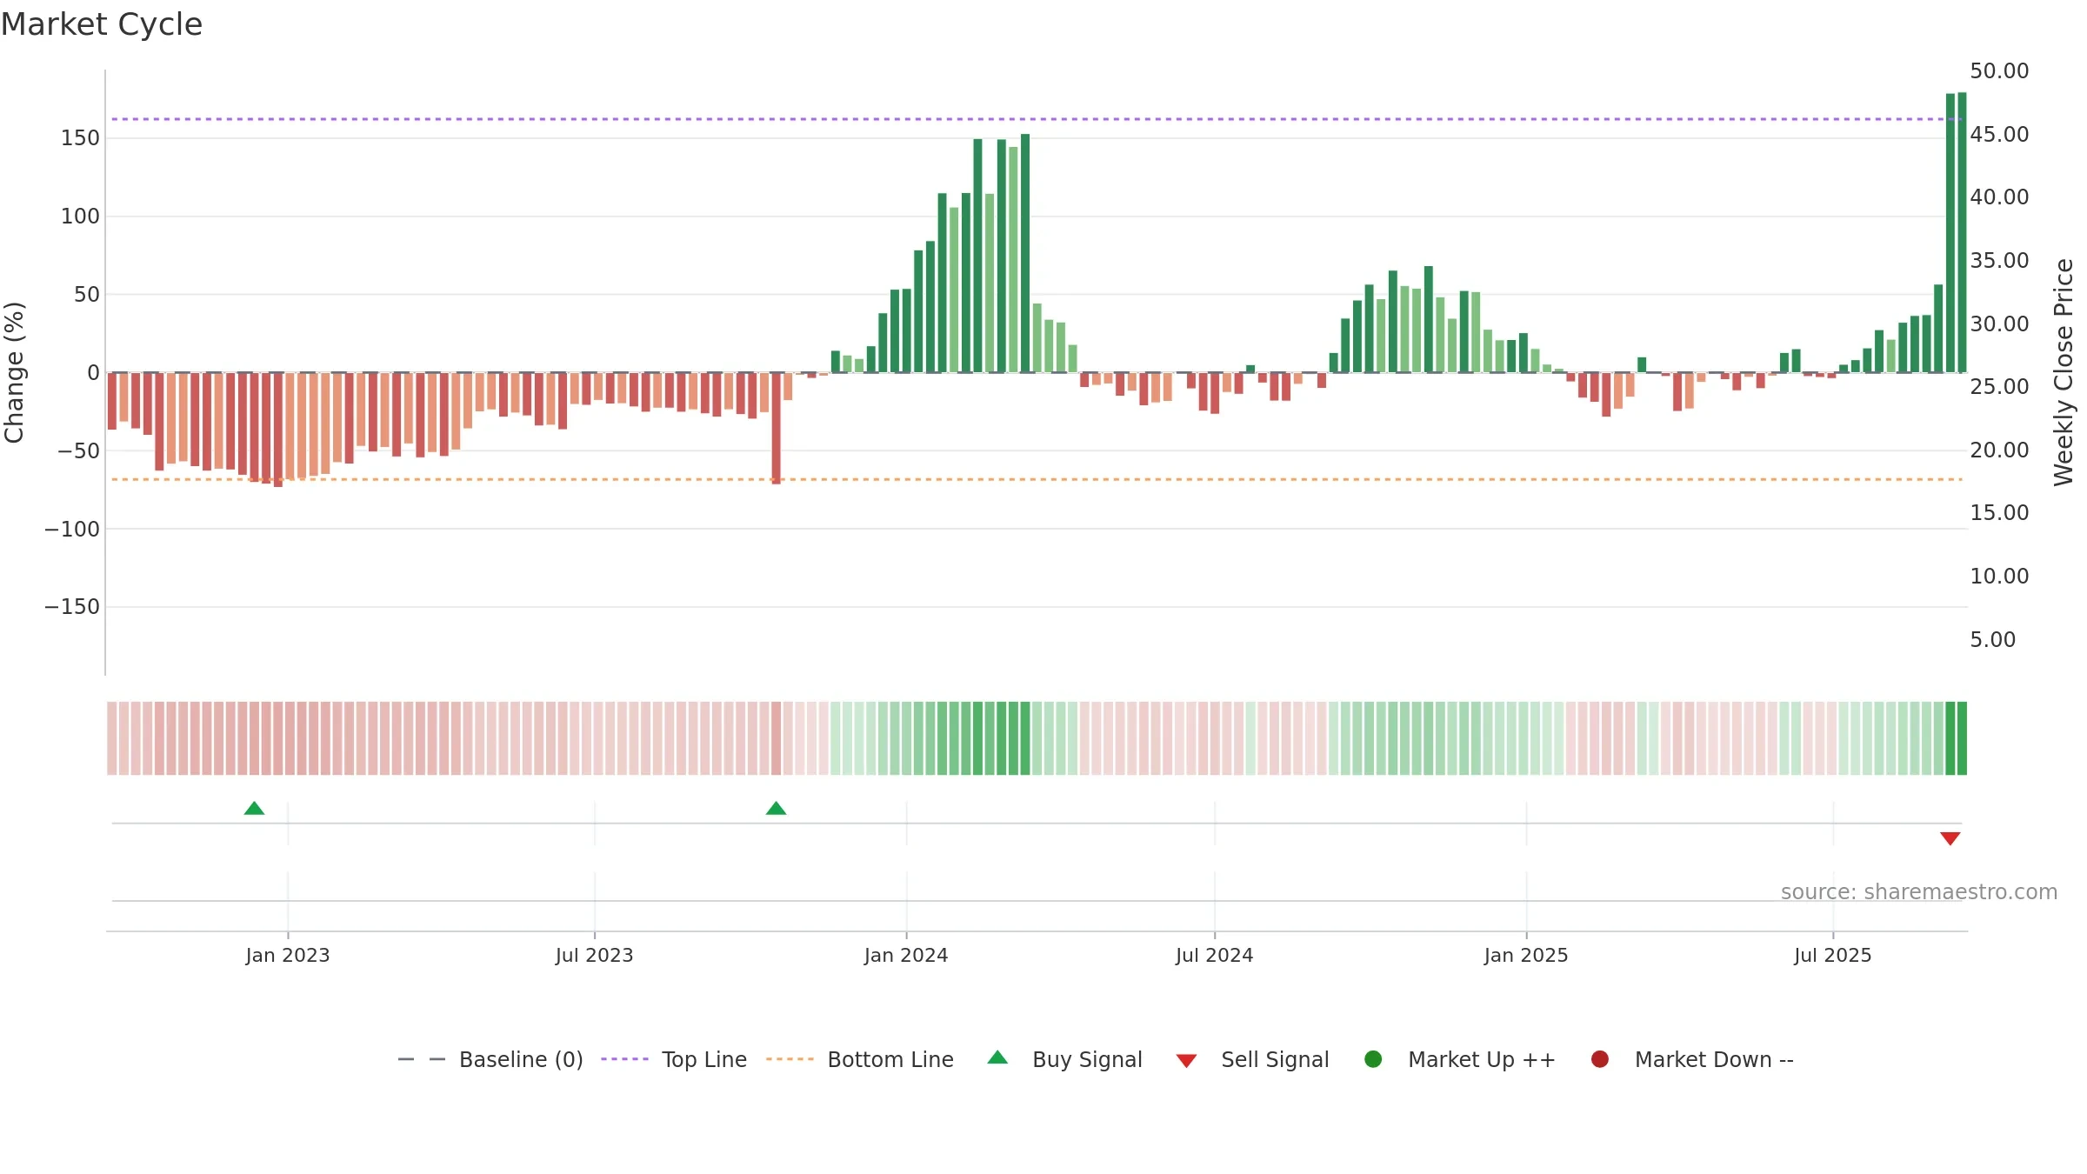The height and width of the screenshot is (1174, 2087).
Task: Click the green Buy Signal triangle icon in legend
Action: 998,1057
